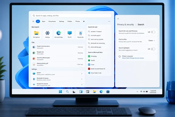This screenshot has width=175, height=117.
Task: Open the Find my files Classic dropdown
Action: pos(152,41)
